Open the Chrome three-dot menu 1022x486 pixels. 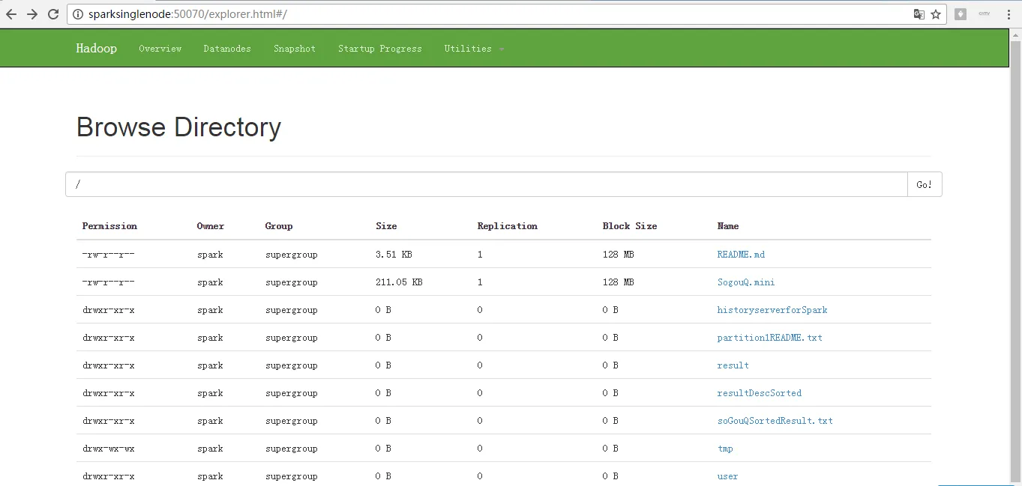[1009, 14]
